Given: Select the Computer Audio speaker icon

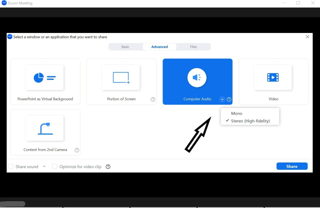Looking at the screenshot, I should point(197,78).
